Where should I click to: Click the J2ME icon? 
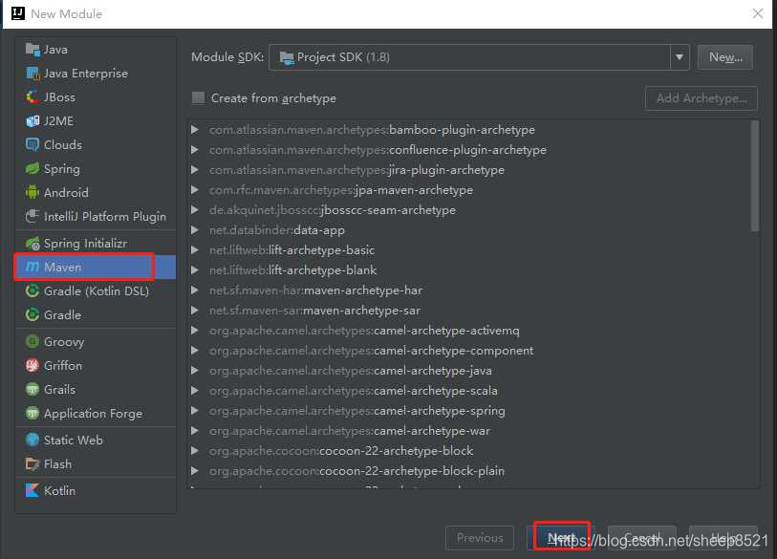point(32,121)
